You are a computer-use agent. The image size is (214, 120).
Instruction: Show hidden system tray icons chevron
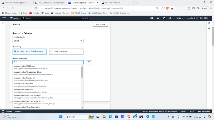pos(169,117)
